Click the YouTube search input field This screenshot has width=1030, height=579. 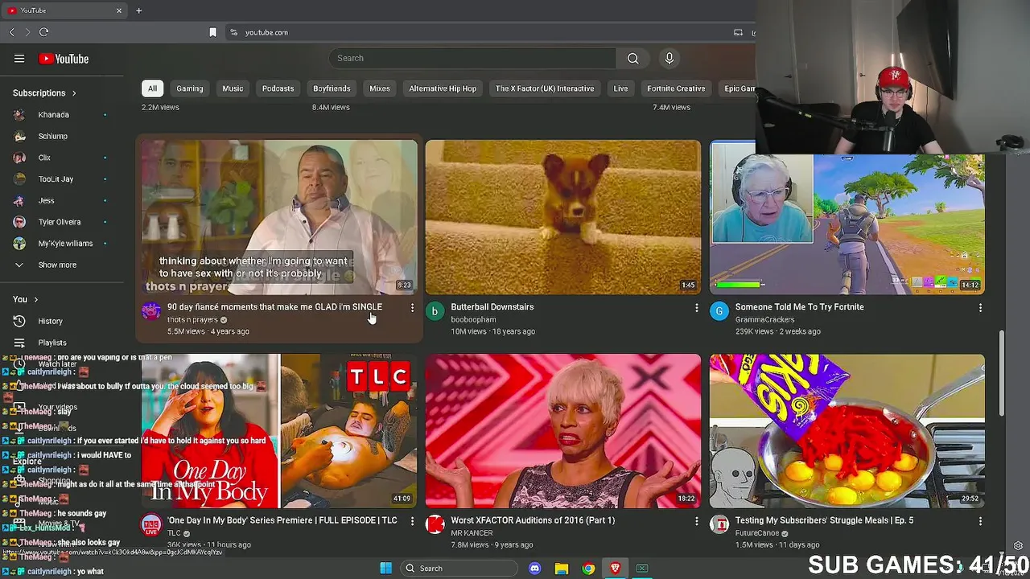pyautogui.click(x=472, y=58)
